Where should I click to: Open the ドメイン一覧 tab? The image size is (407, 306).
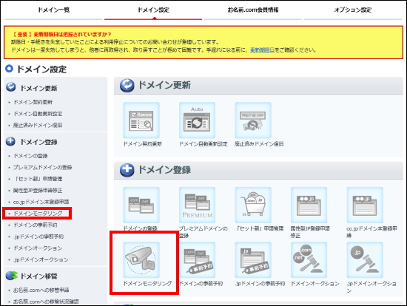click(x=53, y=10)
